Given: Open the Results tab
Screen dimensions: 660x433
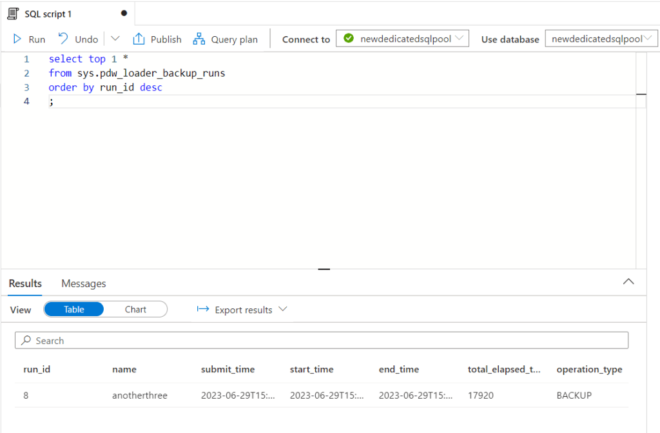Looking at the screenshot, I should coord(25,283).
